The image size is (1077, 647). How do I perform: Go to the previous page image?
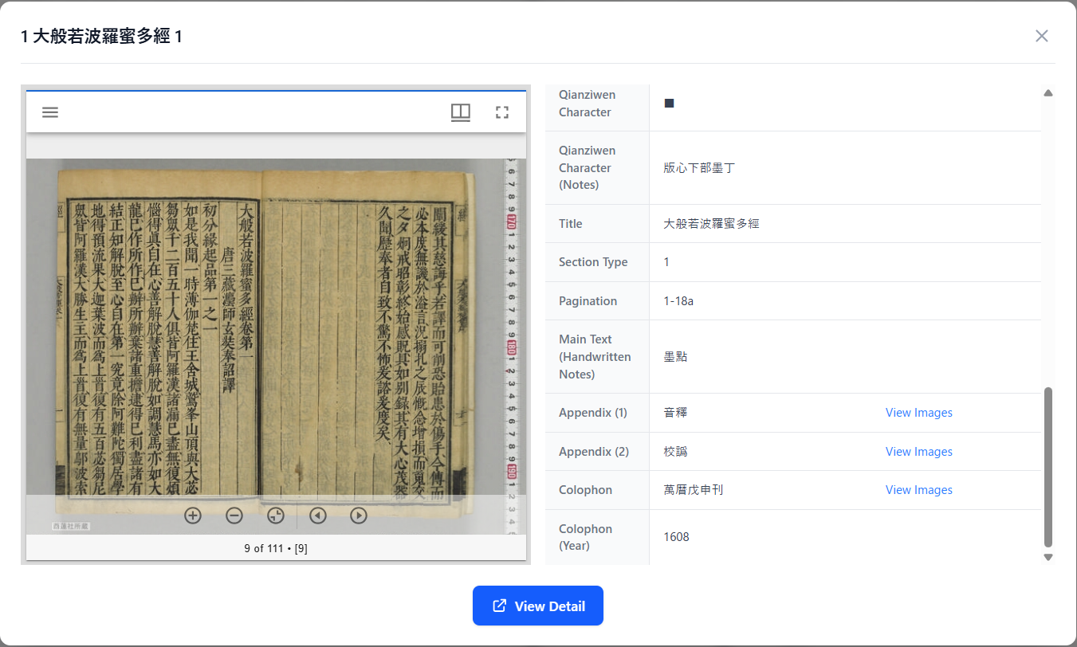pos(318,516)
